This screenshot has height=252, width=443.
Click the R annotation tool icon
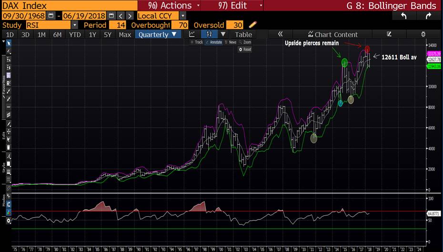tap(9, 83)
